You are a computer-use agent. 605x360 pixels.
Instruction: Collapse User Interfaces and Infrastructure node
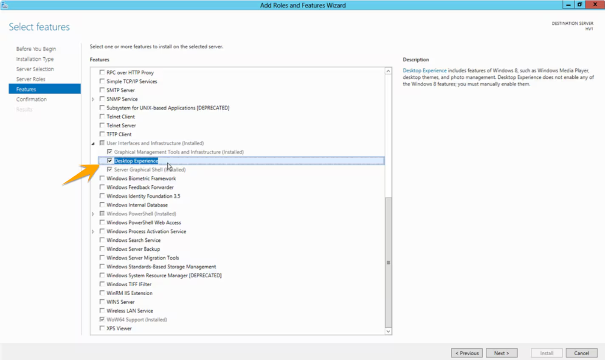point(93,144)
